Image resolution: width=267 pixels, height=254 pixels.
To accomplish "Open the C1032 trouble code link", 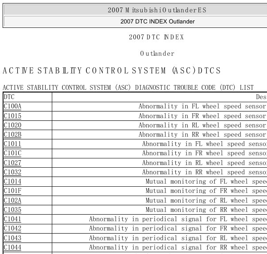I will click(x=12, y=172).
